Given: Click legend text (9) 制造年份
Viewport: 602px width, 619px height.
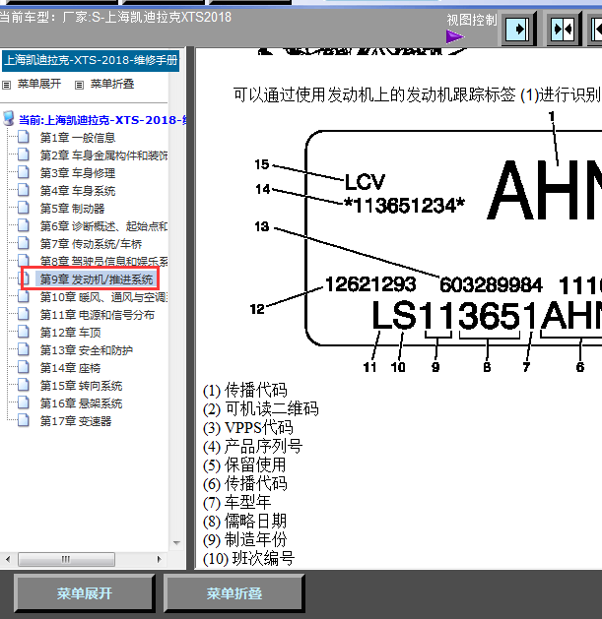Looking at the screenshot, I should pyautogui.click(x=244, y=539).
